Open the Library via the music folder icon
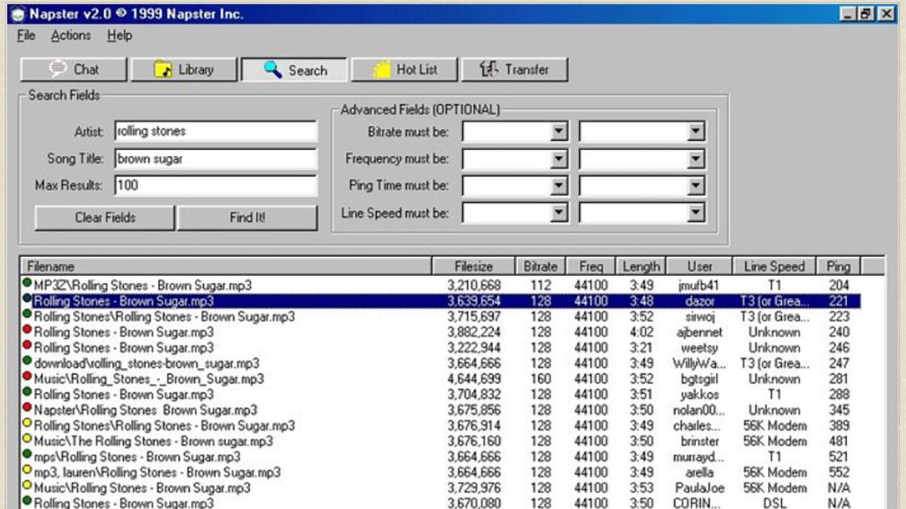 tap(163, 69)
